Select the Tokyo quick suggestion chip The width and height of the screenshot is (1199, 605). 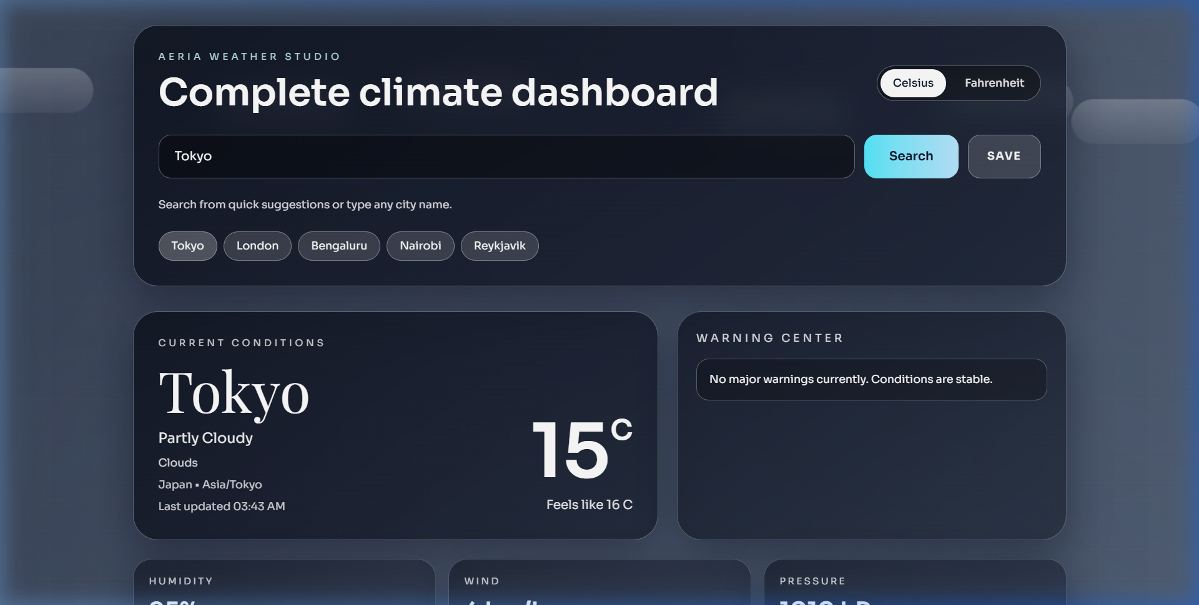coord(187,246)
